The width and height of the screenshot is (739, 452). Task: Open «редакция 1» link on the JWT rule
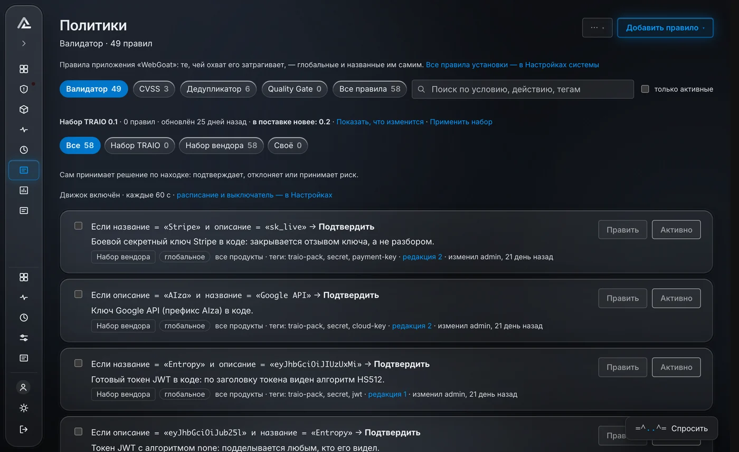click(x=387, y=394)
